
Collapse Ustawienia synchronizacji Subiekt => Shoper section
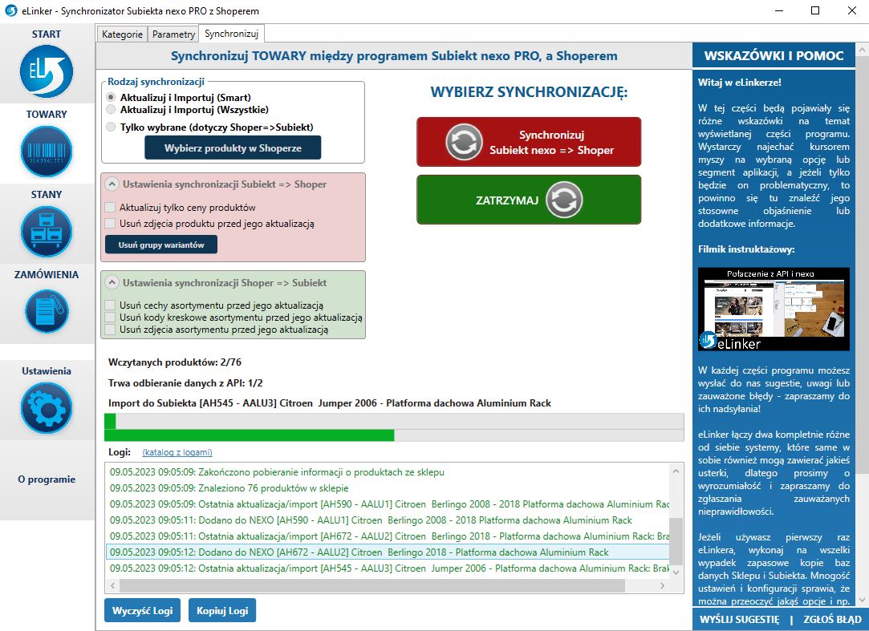coord(112,184)
